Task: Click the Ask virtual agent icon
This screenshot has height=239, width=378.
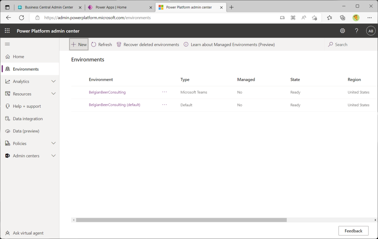Action: pyautogui.click(x=8, y=233)
